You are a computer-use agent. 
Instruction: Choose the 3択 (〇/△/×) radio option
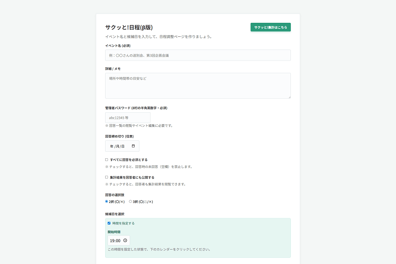click(x=130, y=202)
